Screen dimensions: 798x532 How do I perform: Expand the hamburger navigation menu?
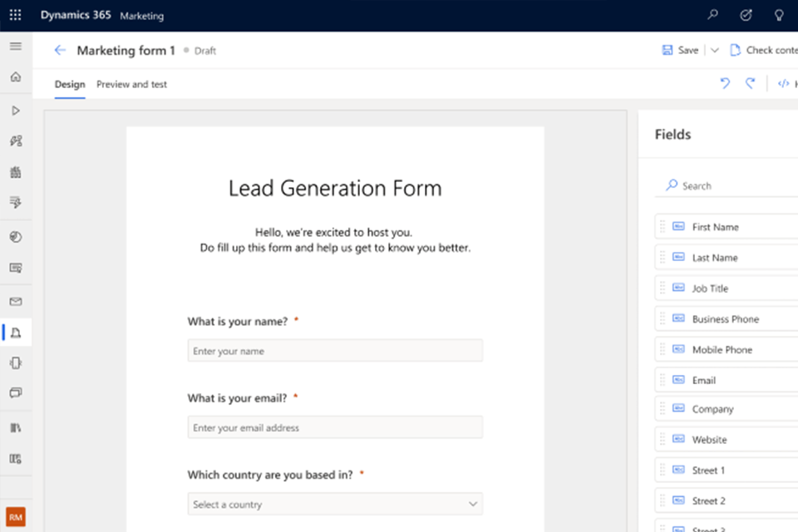coord(15,46)
